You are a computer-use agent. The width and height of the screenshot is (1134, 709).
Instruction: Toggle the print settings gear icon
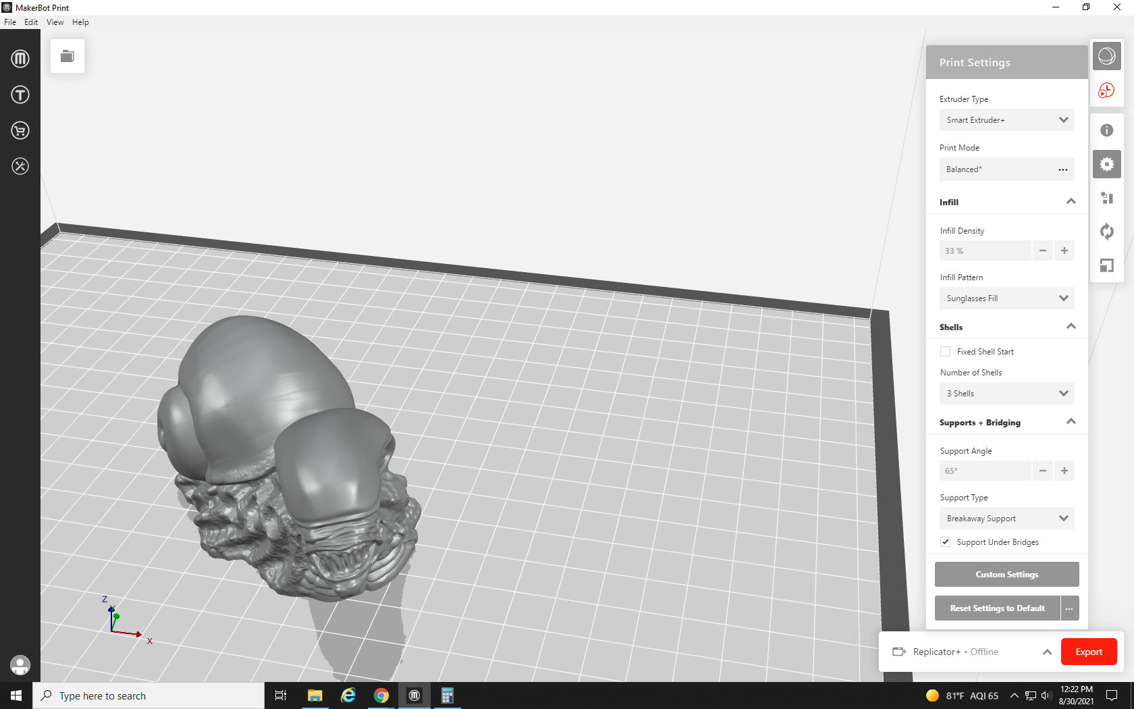click(x=1107, y=164)
